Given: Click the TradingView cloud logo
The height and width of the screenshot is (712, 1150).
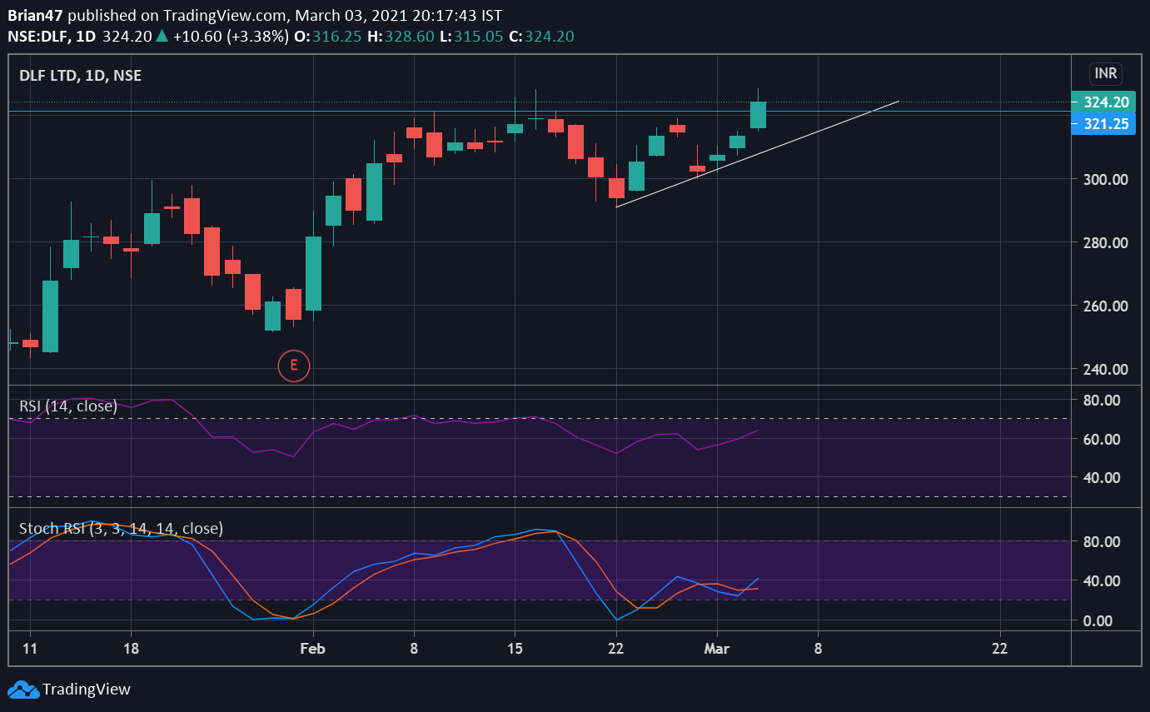Looking at the screenshot, I should [23, 690].
